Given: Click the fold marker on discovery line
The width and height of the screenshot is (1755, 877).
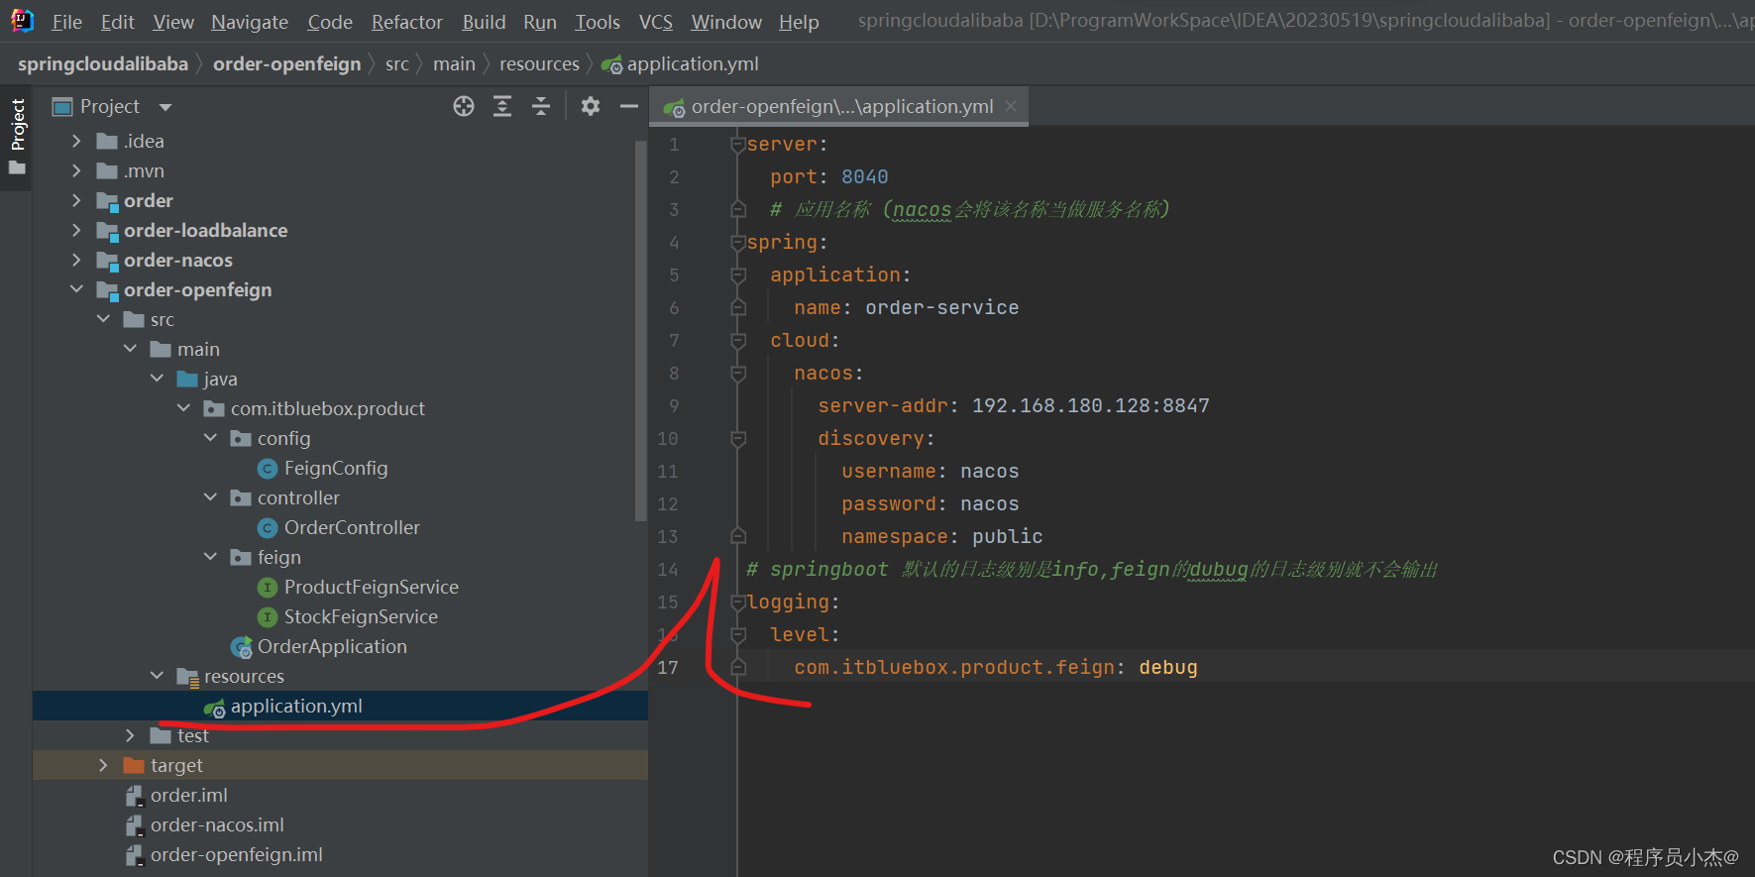Looking at the screenshot, I should tap(737, 439).
